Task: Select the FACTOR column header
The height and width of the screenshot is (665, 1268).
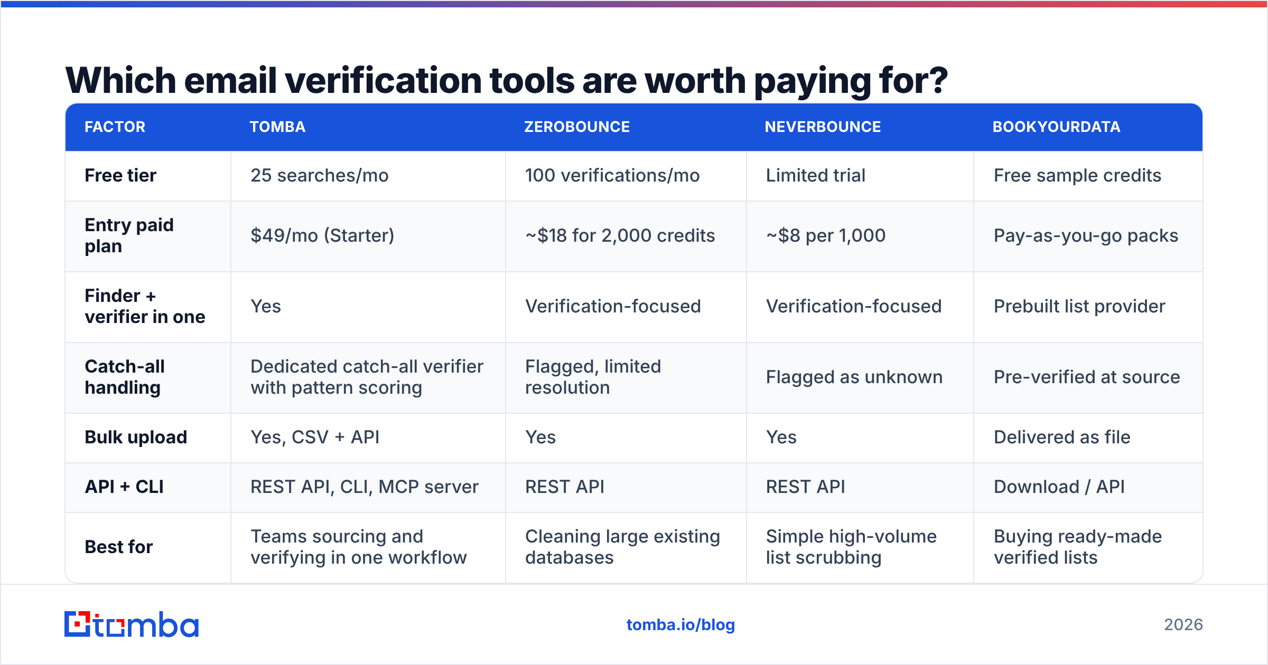Action: (115, 127)
